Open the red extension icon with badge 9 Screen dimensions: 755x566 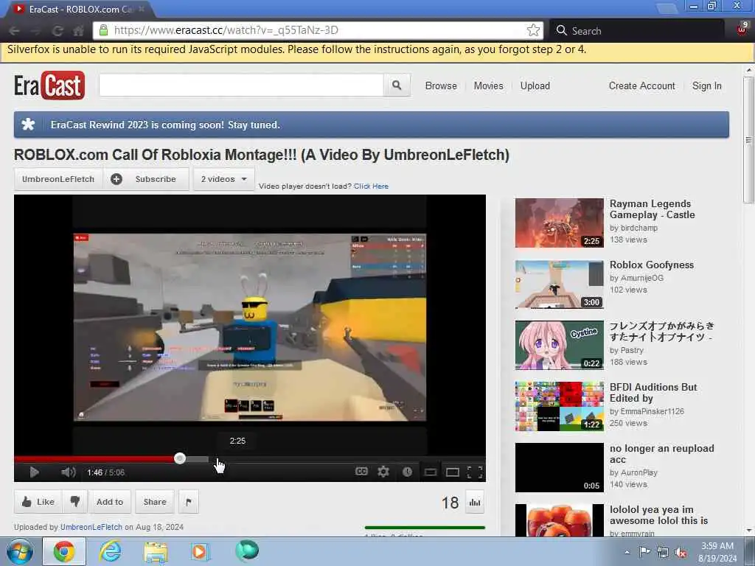[742, 29]
